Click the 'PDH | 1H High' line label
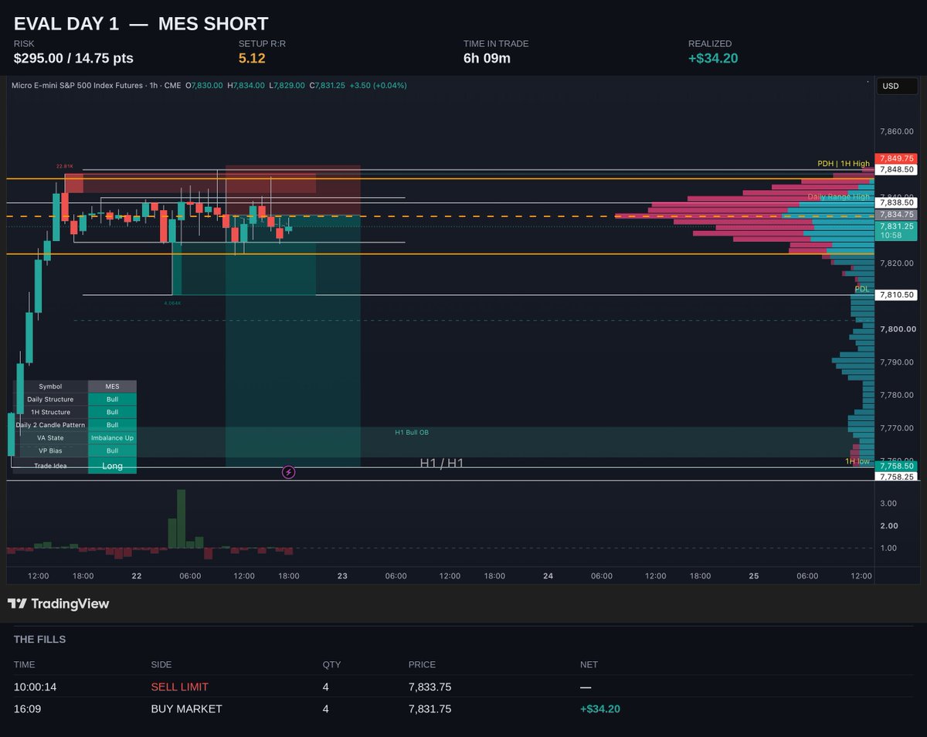 [x=844, y=164]
